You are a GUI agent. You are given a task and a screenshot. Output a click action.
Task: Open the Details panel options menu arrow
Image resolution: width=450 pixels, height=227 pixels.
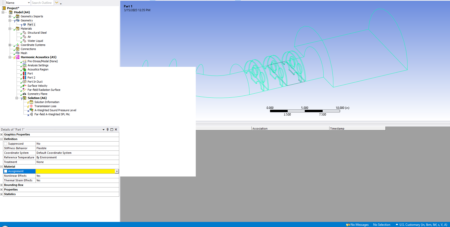tap(104, 130)
